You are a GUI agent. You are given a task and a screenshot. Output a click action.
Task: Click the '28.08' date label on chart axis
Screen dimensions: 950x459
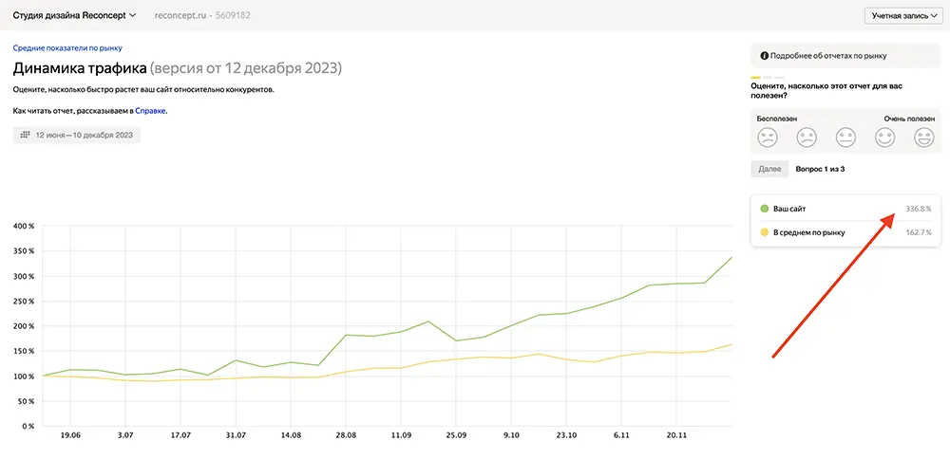click(x=346, y=437)
